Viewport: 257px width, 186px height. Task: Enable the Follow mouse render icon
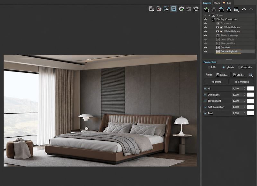pyautogui.click(x=166, y=9)
